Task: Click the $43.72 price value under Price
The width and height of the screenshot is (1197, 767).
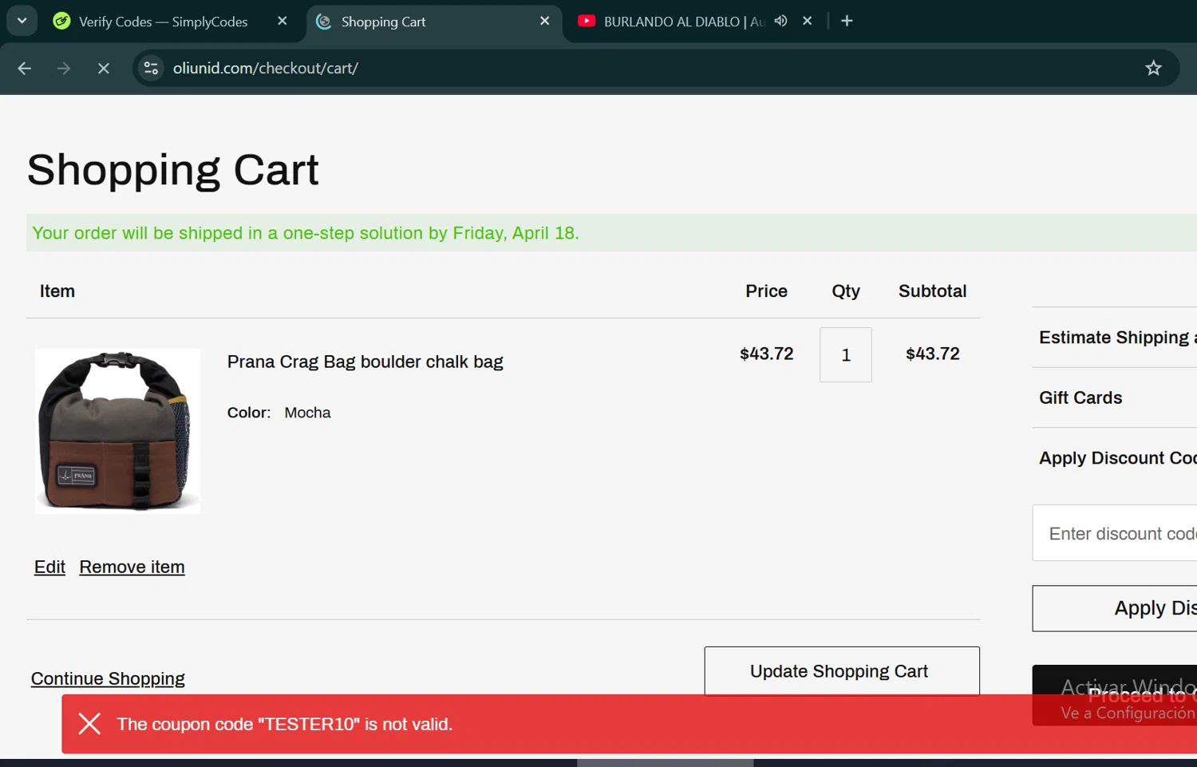Action: click(767, 354)
